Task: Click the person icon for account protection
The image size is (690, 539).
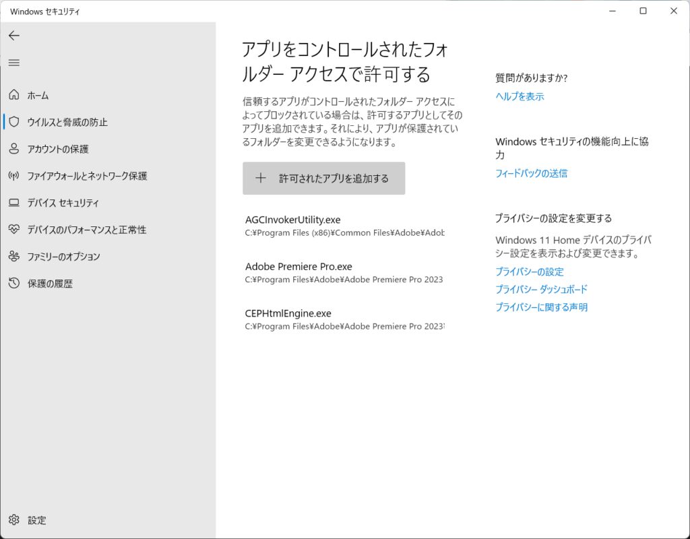Action: [14, 149]
